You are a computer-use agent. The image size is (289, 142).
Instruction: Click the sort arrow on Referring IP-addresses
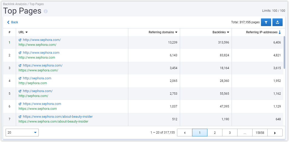(280, 32)
